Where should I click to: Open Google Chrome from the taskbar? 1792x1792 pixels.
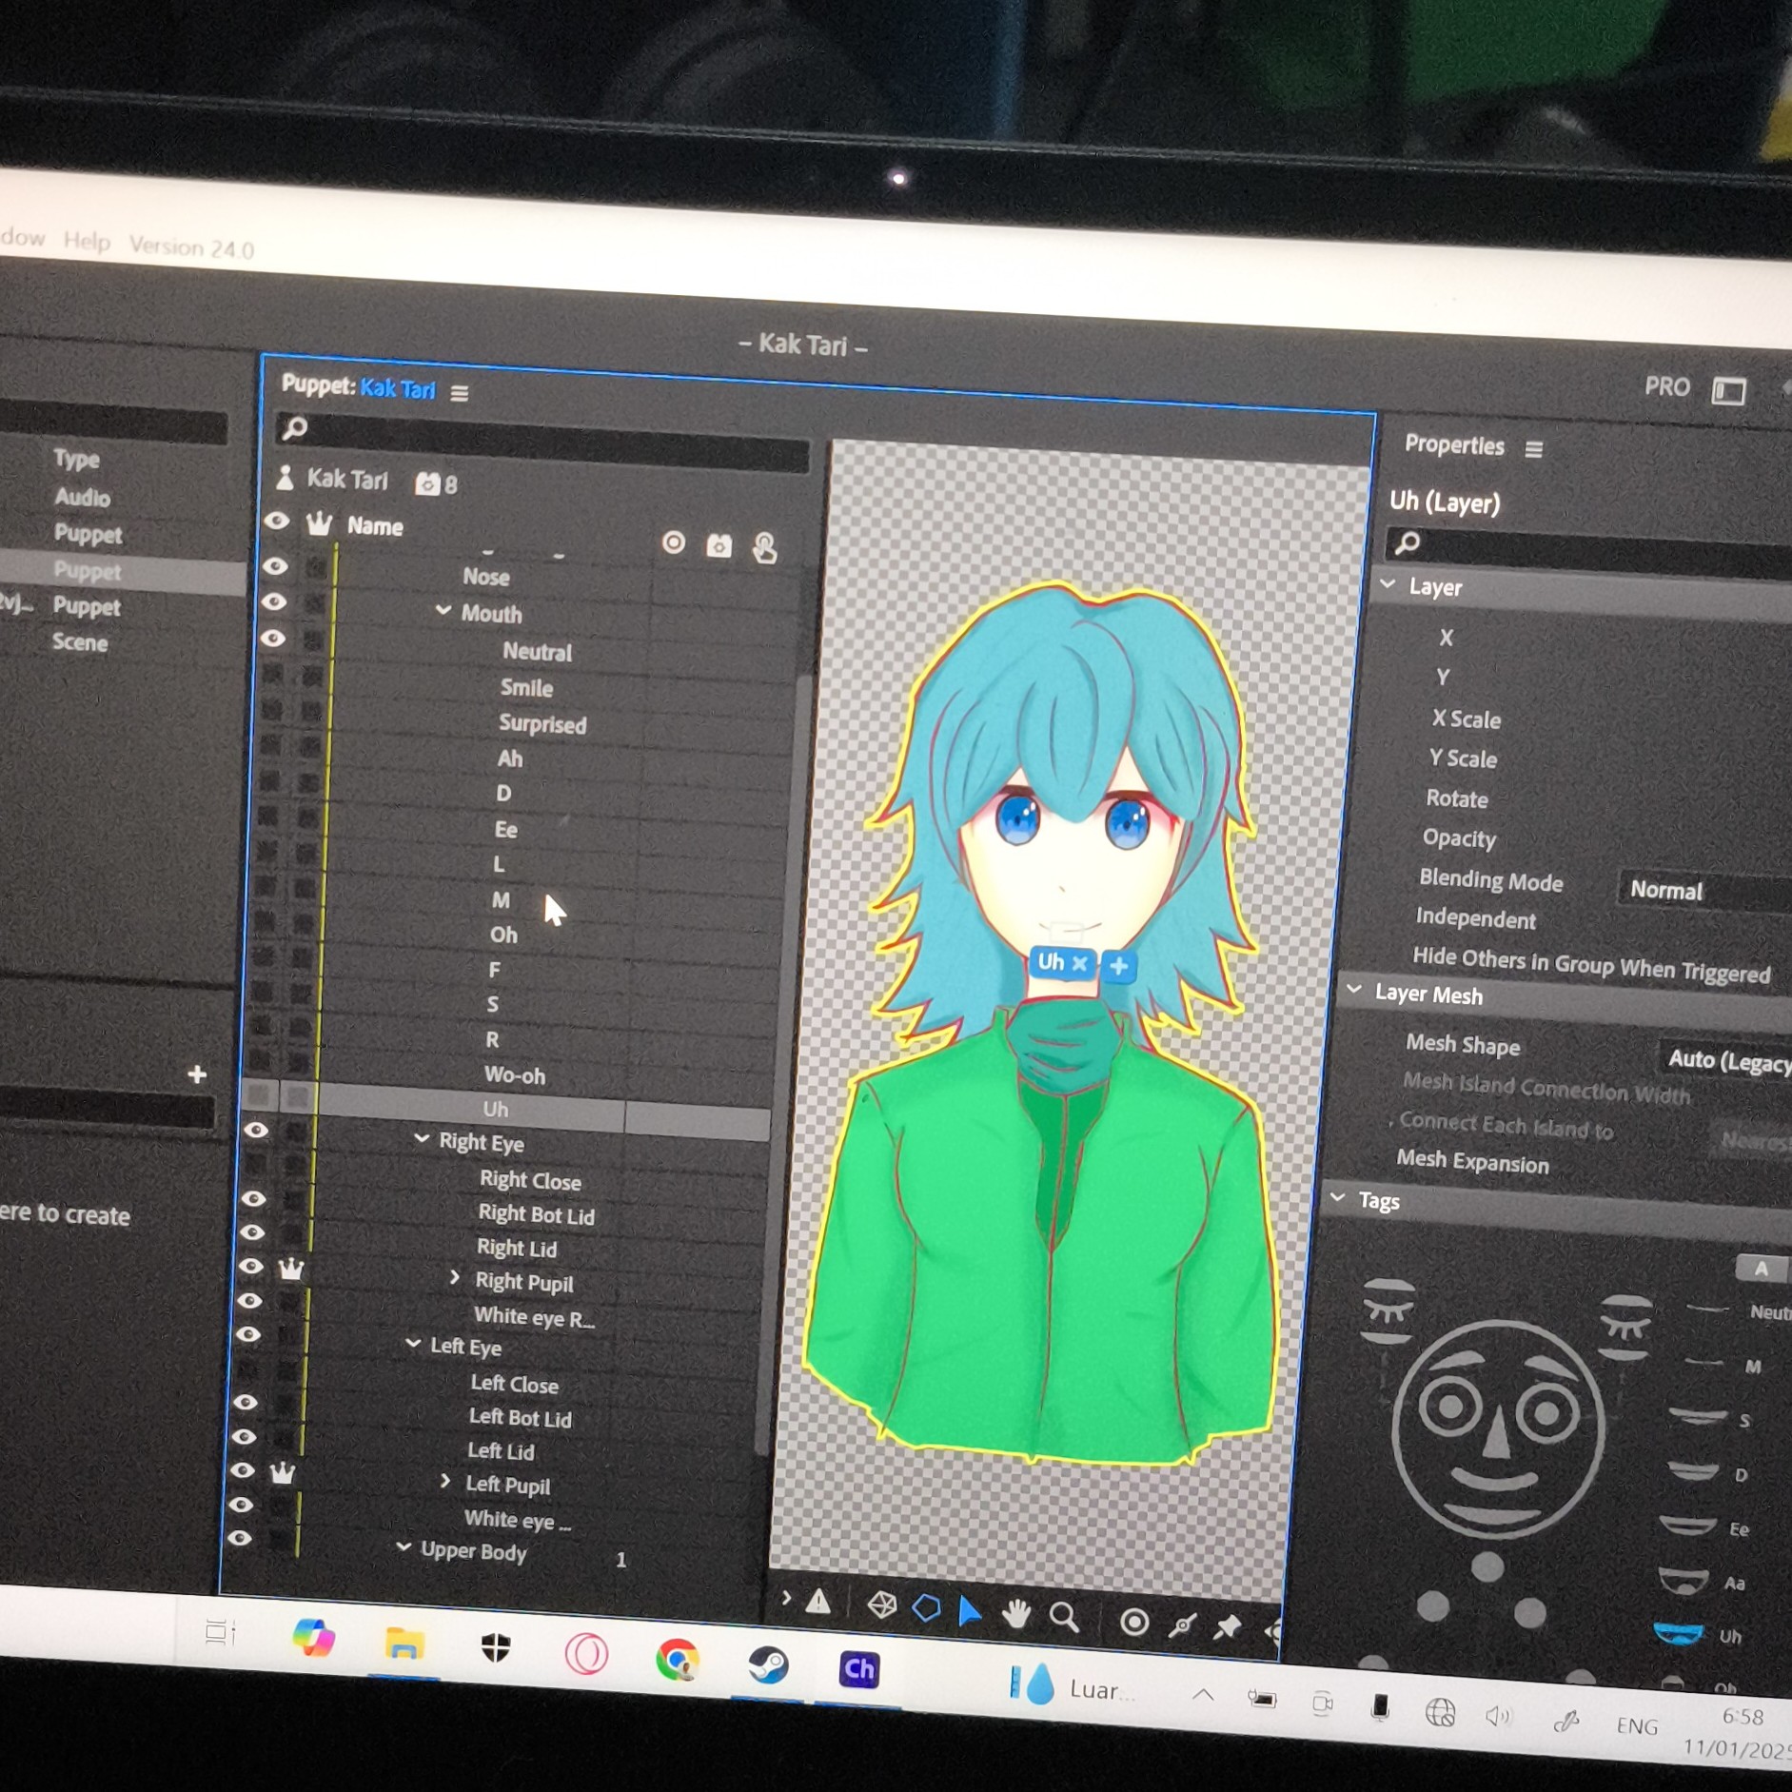pyautogui.click(x=677, y=1660)
